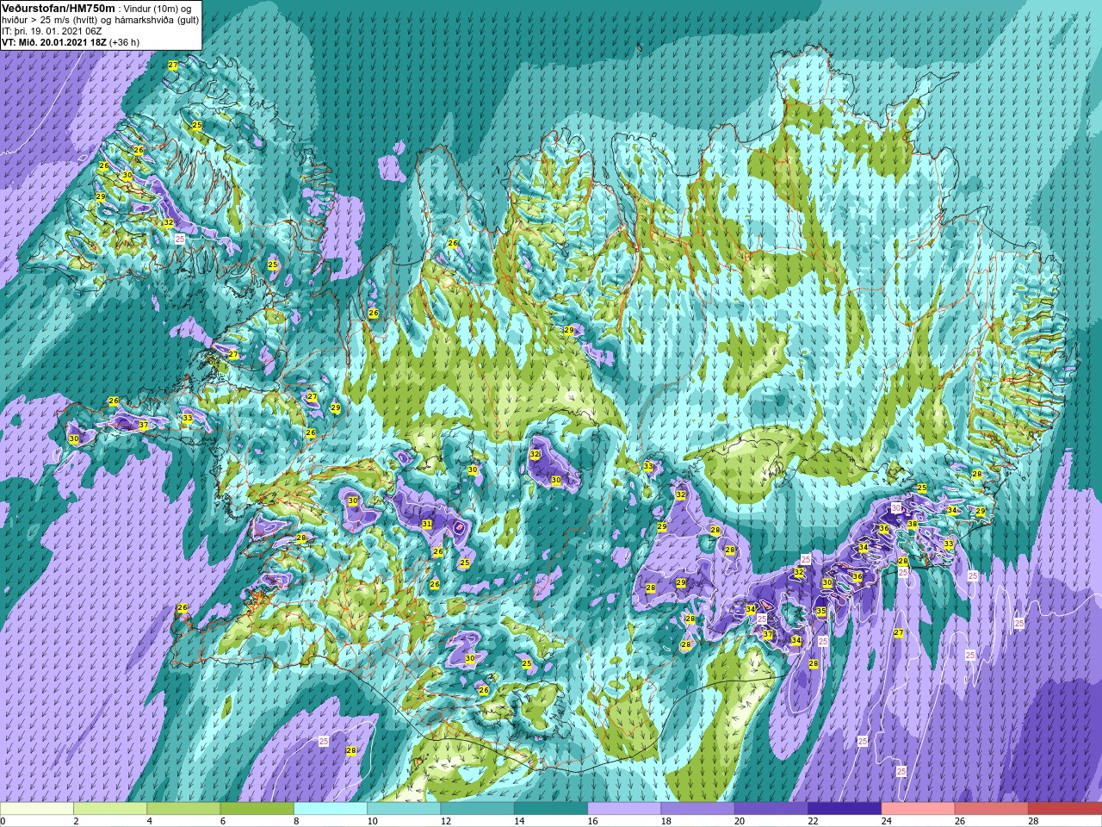This screenshot has width=1102, height=827.
Task: Click the yellow 38 gust label on map
Action: point(913,524)
